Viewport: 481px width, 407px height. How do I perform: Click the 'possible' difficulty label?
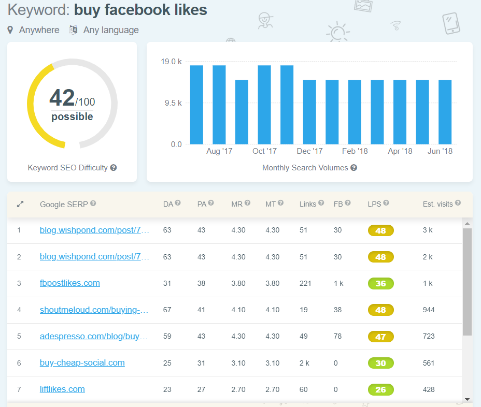[x=73, y=117]
